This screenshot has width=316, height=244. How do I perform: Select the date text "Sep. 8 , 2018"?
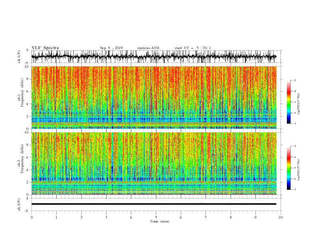(111, 48)
